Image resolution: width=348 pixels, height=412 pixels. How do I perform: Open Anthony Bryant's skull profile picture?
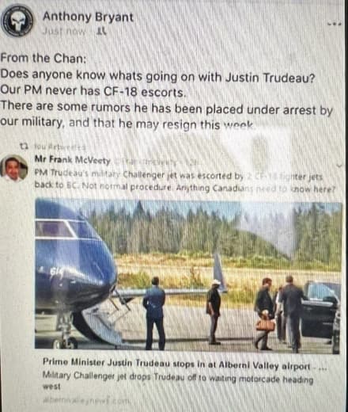[17, 21]
